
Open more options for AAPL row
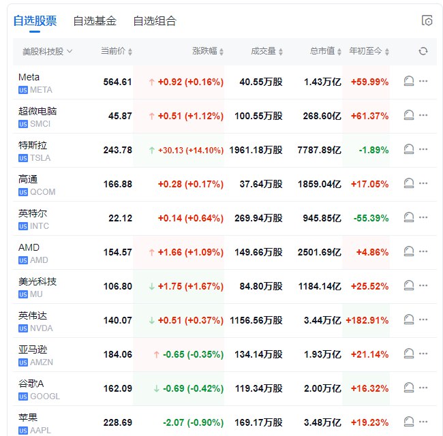click(423, 422)
